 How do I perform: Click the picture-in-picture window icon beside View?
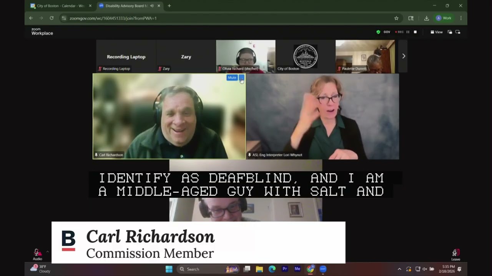tap(450, 32)
